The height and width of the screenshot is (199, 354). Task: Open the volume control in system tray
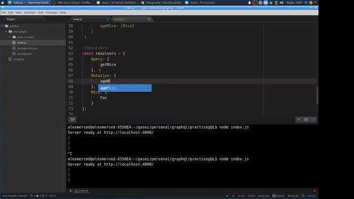(x=282, y=3)
